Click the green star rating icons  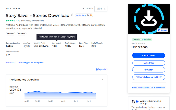pos(10,20)
